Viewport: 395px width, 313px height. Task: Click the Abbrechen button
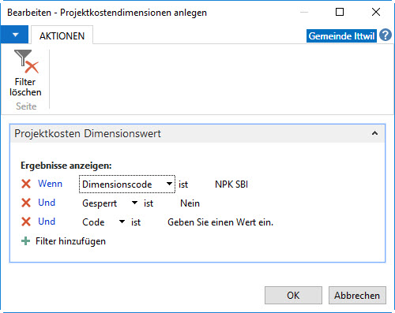pyautogui.click(x=357, y=296)
